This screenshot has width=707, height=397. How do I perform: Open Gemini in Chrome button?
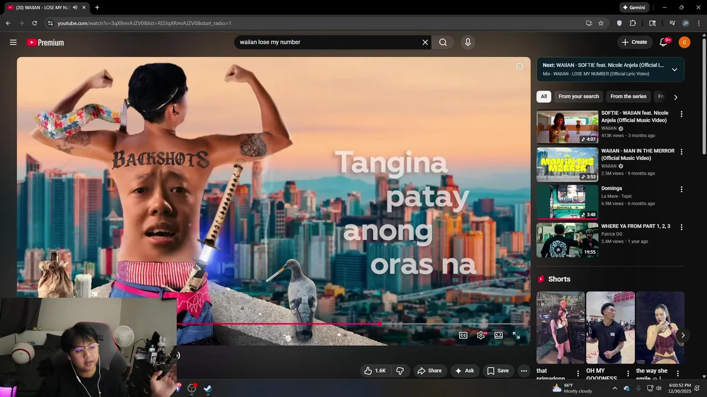[634, 8]
